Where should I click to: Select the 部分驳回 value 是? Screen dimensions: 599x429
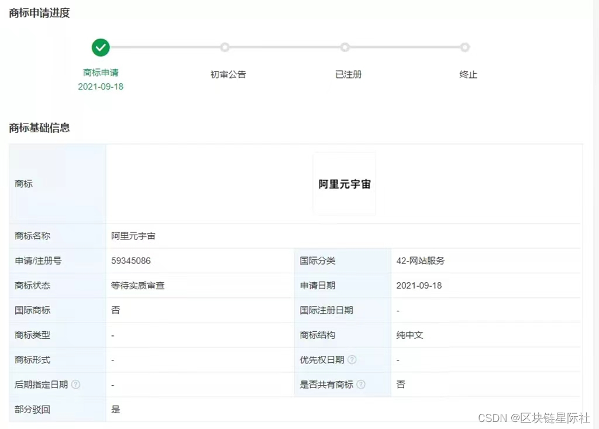pyautogui.click(x=115, y=409)
